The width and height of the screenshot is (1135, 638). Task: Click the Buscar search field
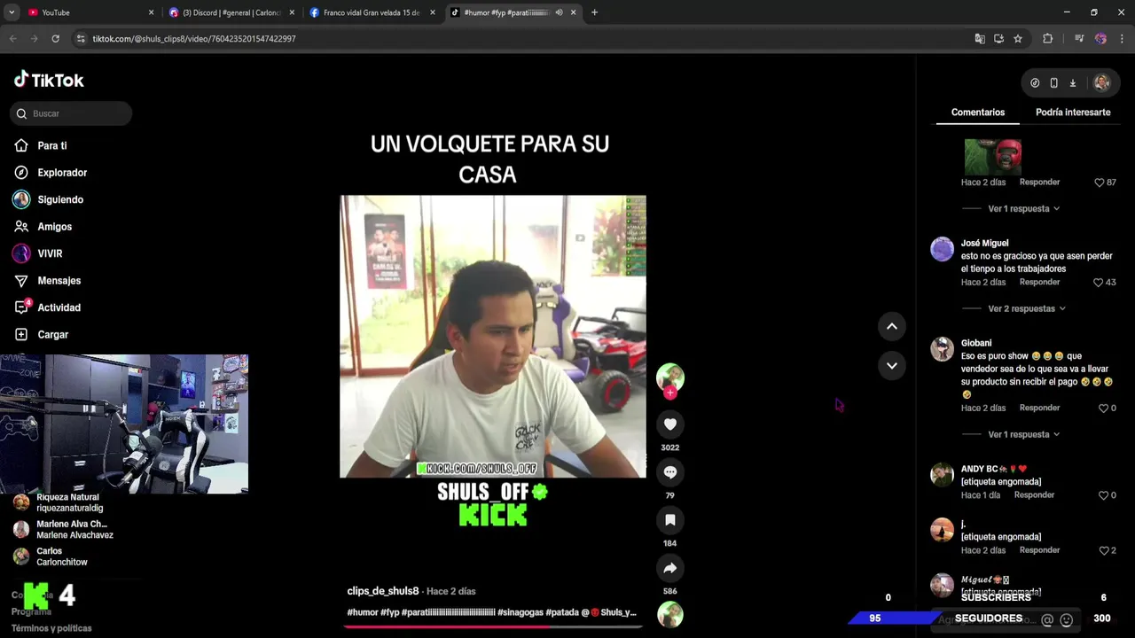pos(72,113)
